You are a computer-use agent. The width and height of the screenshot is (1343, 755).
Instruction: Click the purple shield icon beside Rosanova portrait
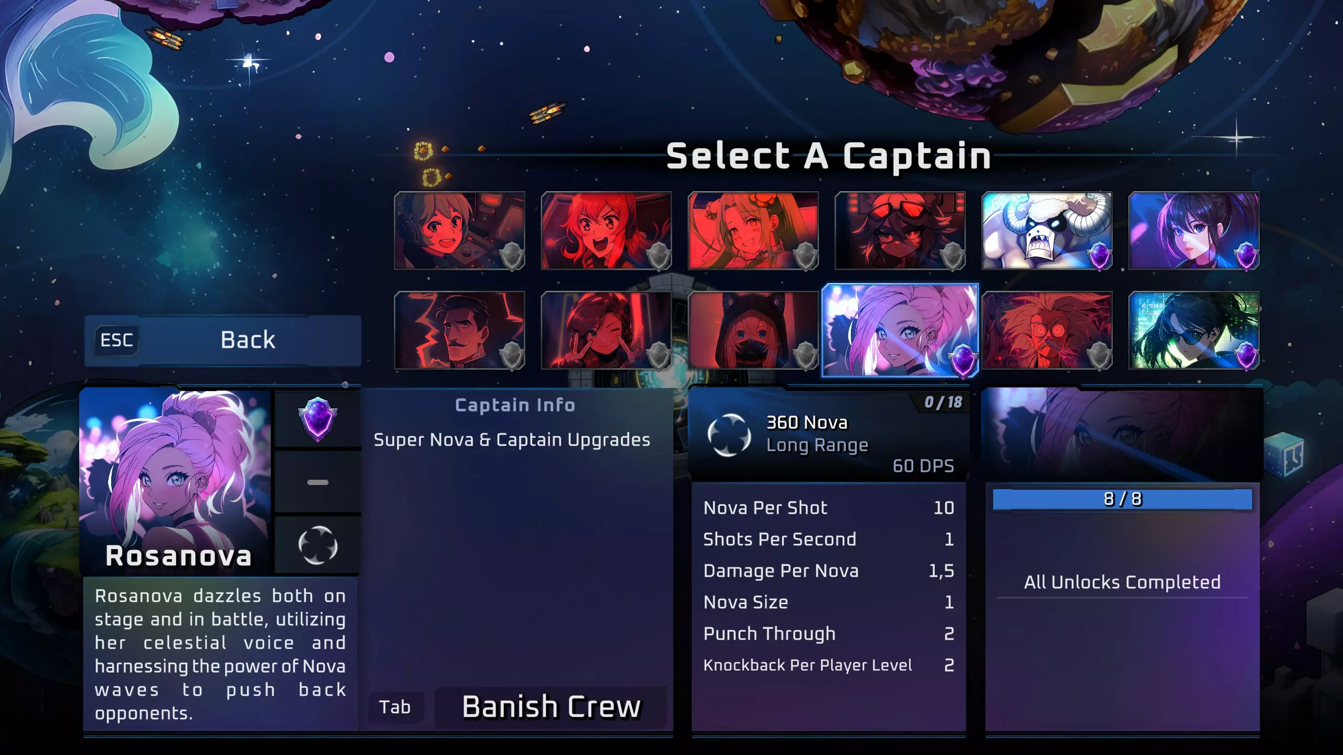[317, 419]
